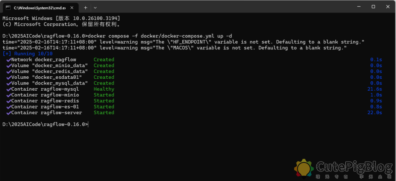396x181 pixels.
Task: Open a new terminal tab with plus button
Action: point(86,7)
